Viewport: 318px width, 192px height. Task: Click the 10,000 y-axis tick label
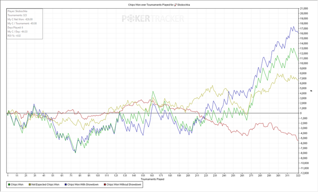coord(304,64)
